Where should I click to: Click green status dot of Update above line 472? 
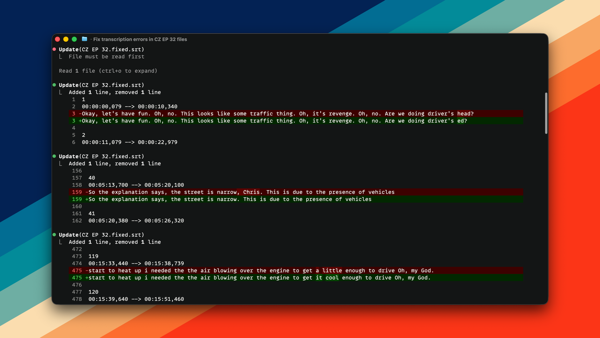pos(54,235)
